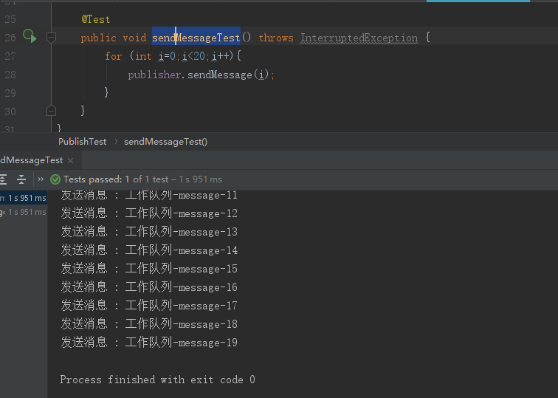Click the throws keyword on line 26

[x=276, y=38]
